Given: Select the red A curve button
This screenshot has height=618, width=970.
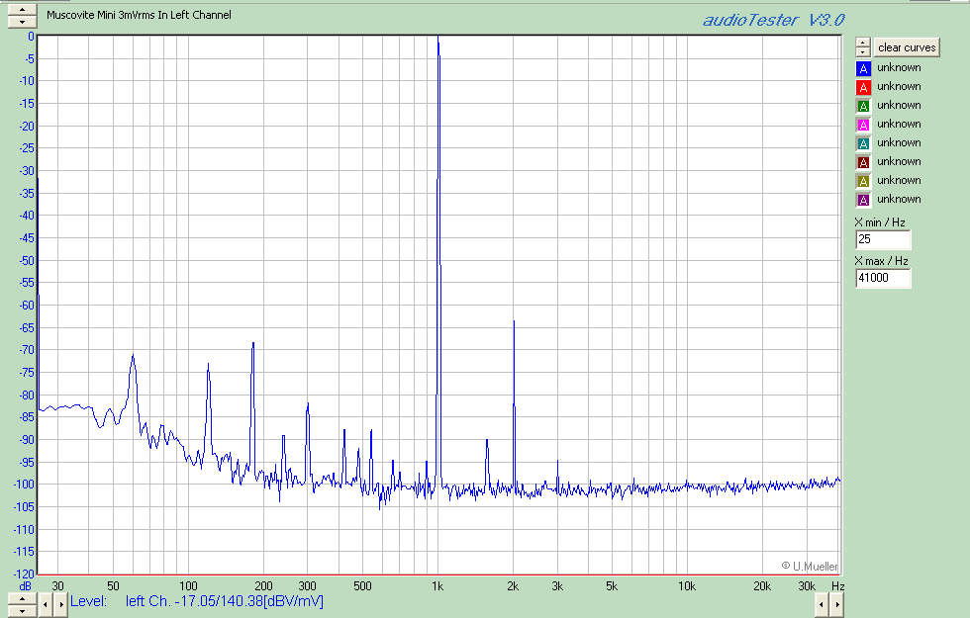Looking at the screenshot, I should (863, 87).
